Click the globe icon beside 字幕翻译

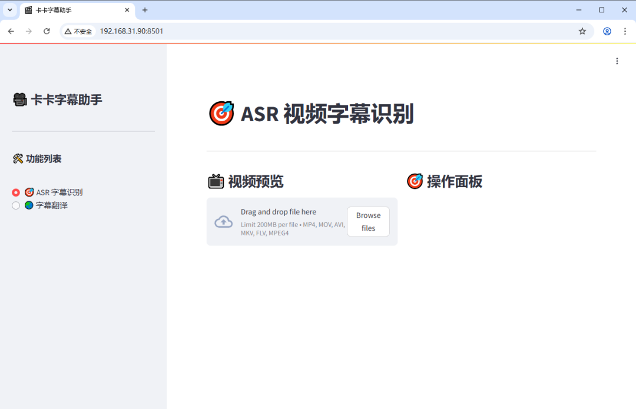tap(29, 205)
